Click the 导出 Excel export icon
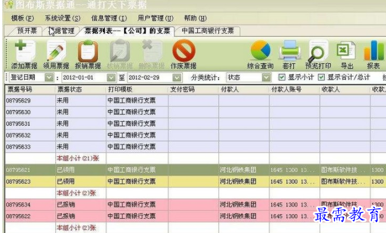Image resolution: width=386 pixels, height=233 pixels. pyautogui.click(x=346, y=50)
